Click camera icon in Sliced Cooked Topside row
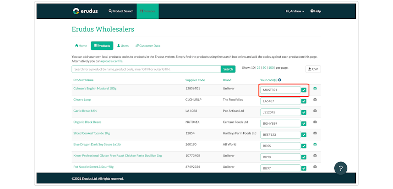The width and height of the screenshot is (393, 189). (315, 133)
